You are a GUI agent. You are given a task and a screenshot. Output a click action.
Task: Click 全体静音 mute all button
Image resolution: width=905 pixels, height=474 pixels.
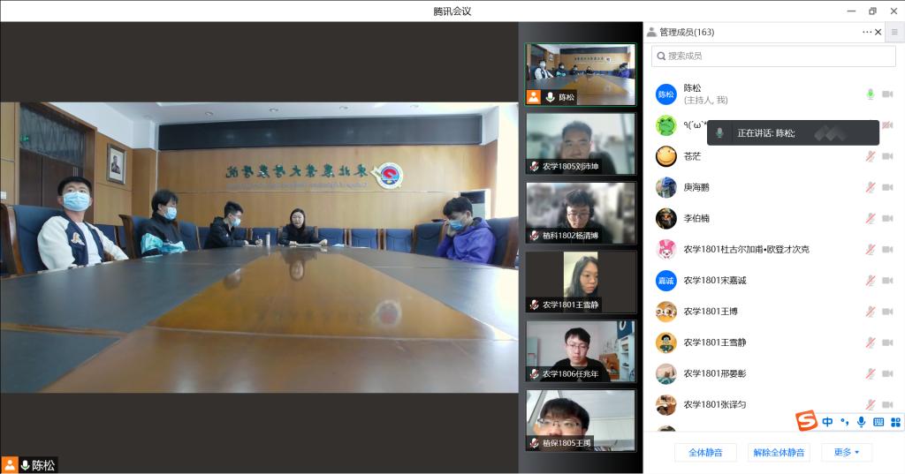pos(705,452)
